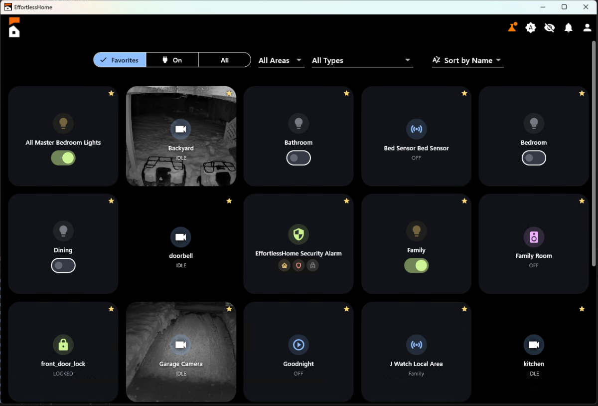The width and height of the screenshot is (598, 406).
Task: Select the Bed Sensor signal icon
Action: pos(416,129)
